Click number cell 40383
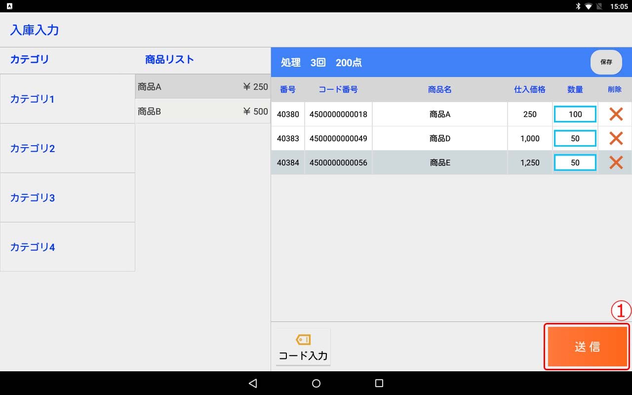The height and width of the screenshot is (395, 632). [x=288, y=138]
